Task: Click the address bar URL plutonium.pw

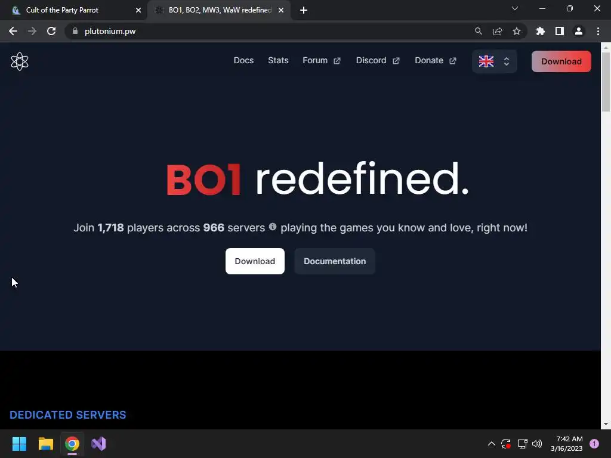Action: coord(110,31)
